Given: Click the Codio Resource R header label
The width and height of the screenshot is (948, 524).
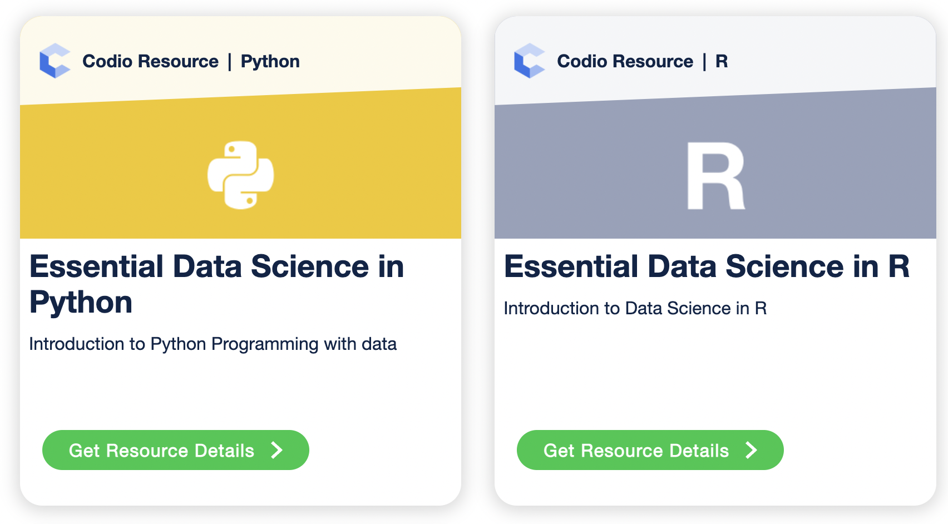Looking at the screenshot, I should (626, 61).
